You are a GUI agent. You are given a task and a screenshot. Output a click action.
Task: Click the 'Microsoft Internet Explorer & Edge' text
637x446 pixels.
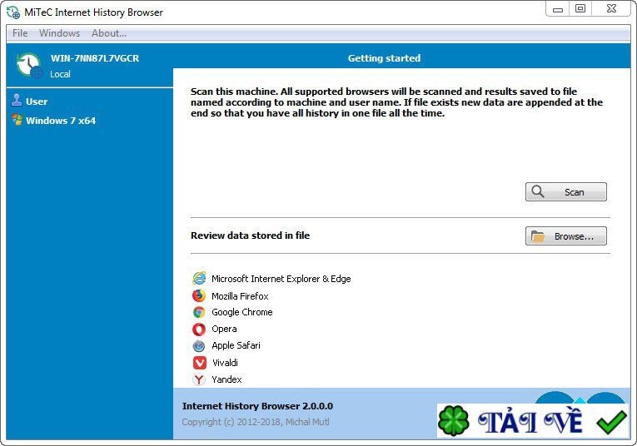click(281, 279)
